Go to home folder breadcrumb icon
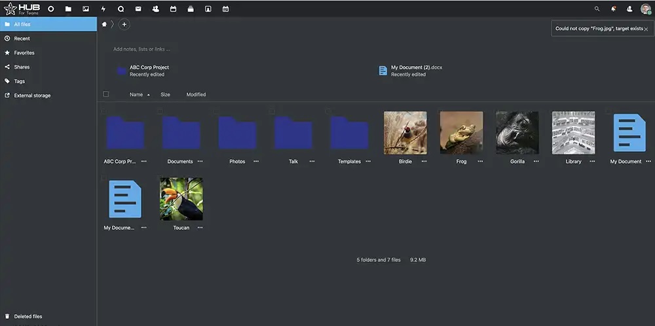Screen dimensions: 655x326 [x=104, y=24]
